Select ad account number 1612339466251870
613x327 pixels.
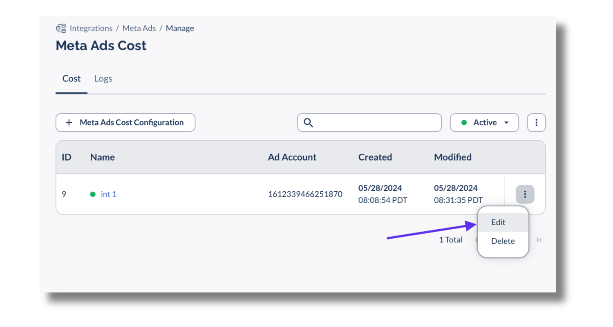pos(305,194)
